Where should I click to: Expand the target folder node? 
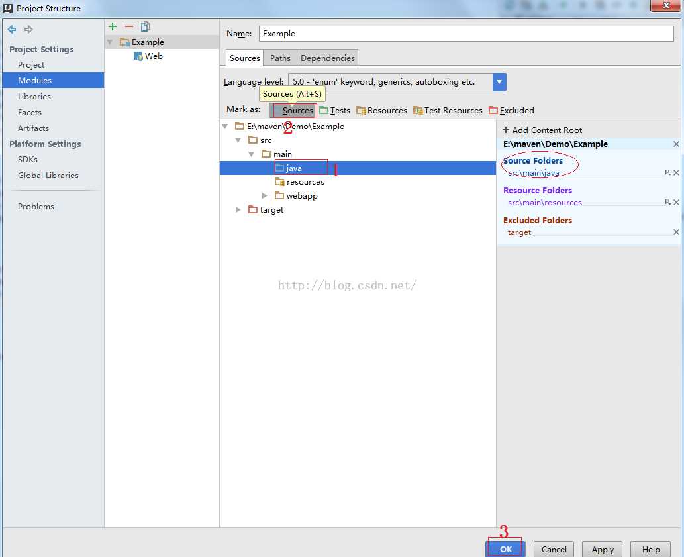(x=238, y=210)
